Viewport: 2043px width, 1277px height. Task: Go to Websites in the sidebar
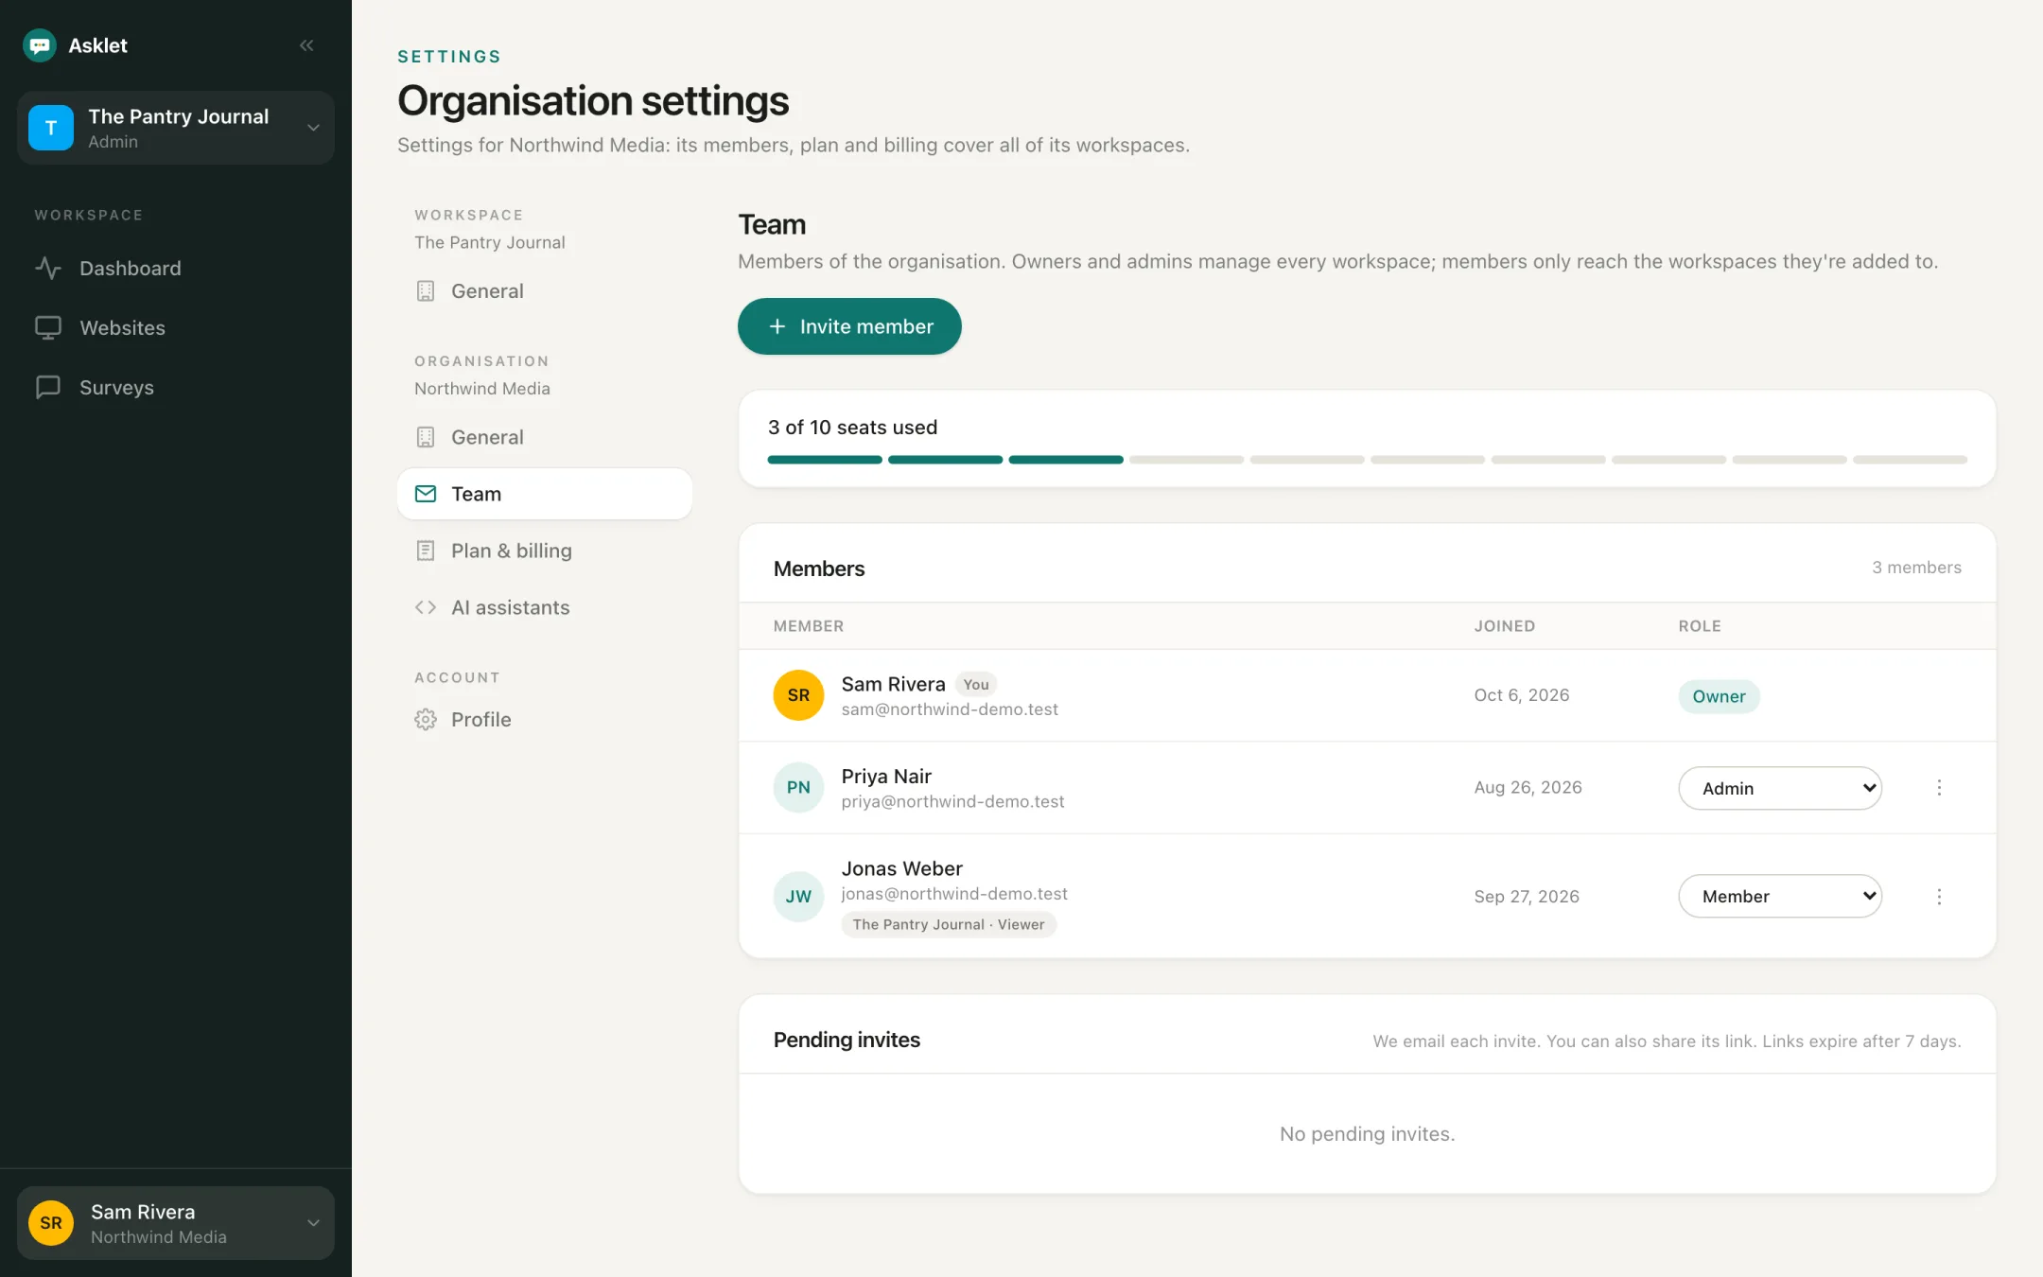click(176, 328)
